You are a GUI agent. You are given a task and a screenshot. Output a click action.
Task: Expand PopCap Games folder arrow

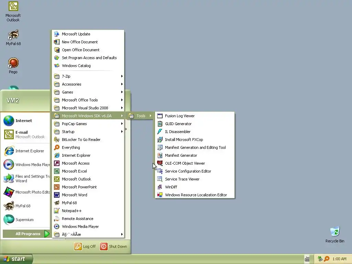coord(122,124)
